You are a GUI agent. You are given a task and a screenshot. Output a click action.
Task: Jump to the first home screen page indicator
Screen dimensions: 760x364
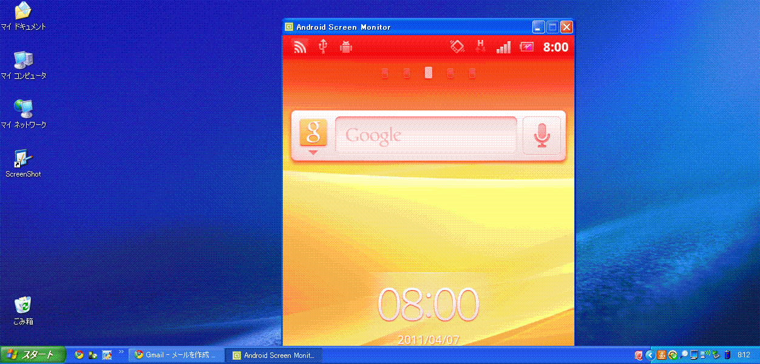click(385, 73)
